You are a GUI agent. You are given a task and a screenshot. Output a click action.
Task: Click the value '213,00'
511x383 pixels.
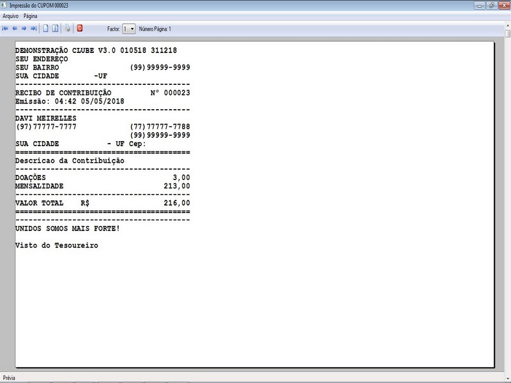tap(177, 186)
